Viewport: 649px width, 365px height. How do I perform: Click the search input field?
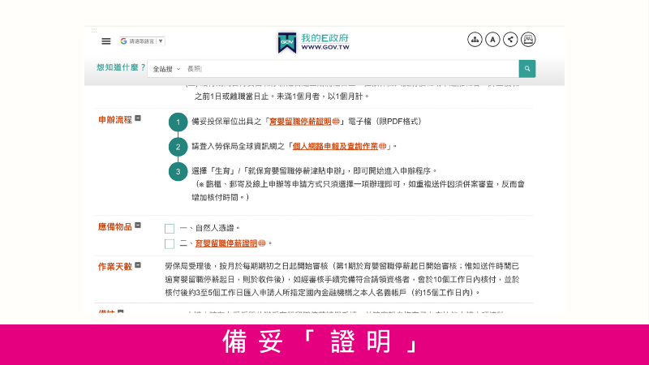tap(351, 69)
